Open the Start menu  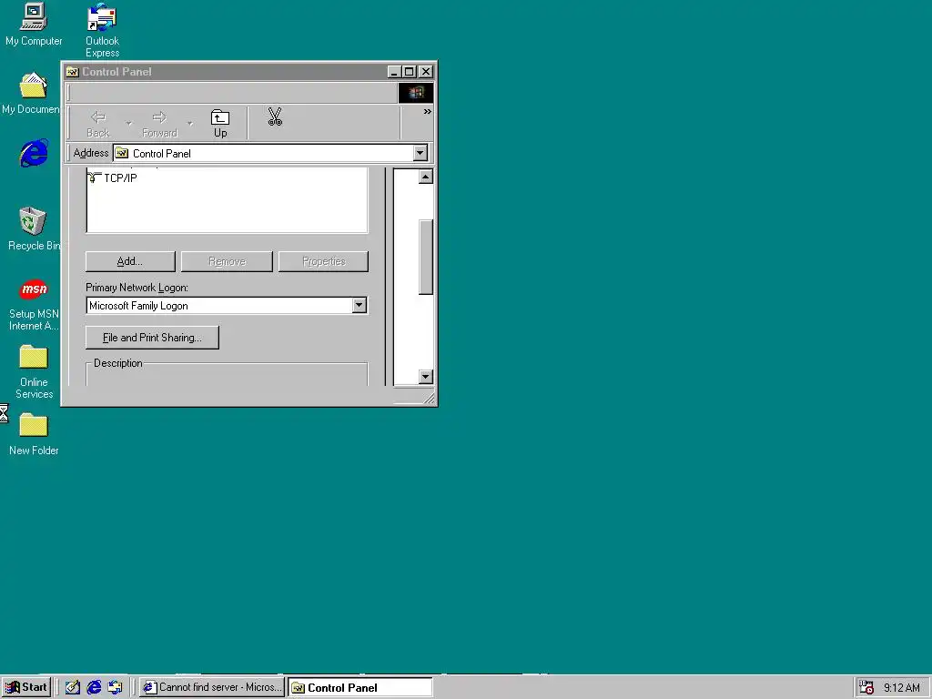coord(26,687)
